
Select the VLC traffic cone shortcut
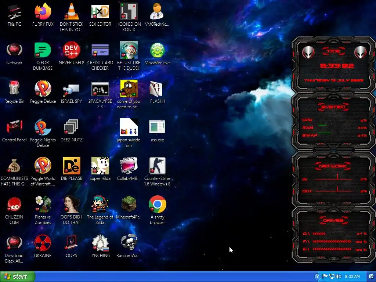pyautogui.click(x=71, y=11)
